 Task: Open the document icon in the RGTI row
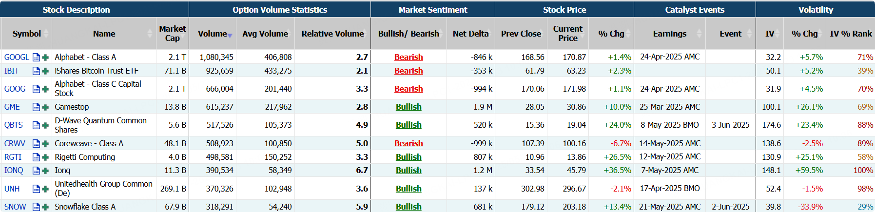[36, 157]
